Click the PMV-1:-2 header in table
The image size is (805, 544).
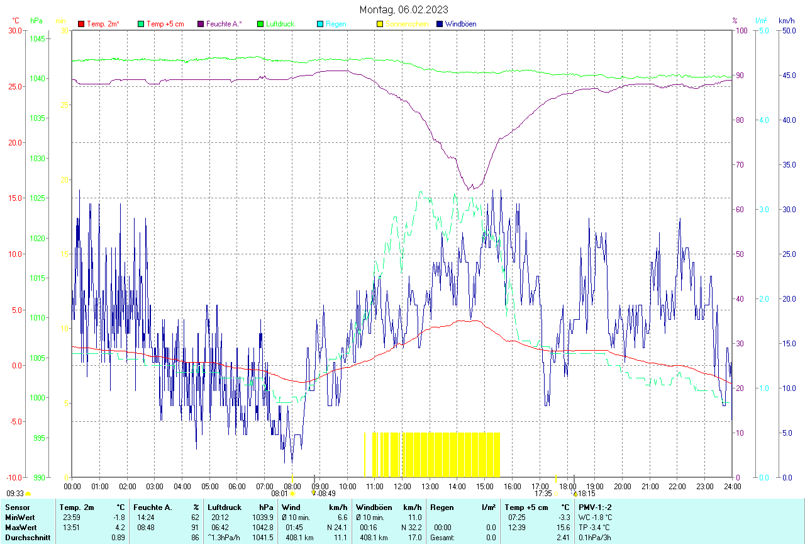click(595, 507)
